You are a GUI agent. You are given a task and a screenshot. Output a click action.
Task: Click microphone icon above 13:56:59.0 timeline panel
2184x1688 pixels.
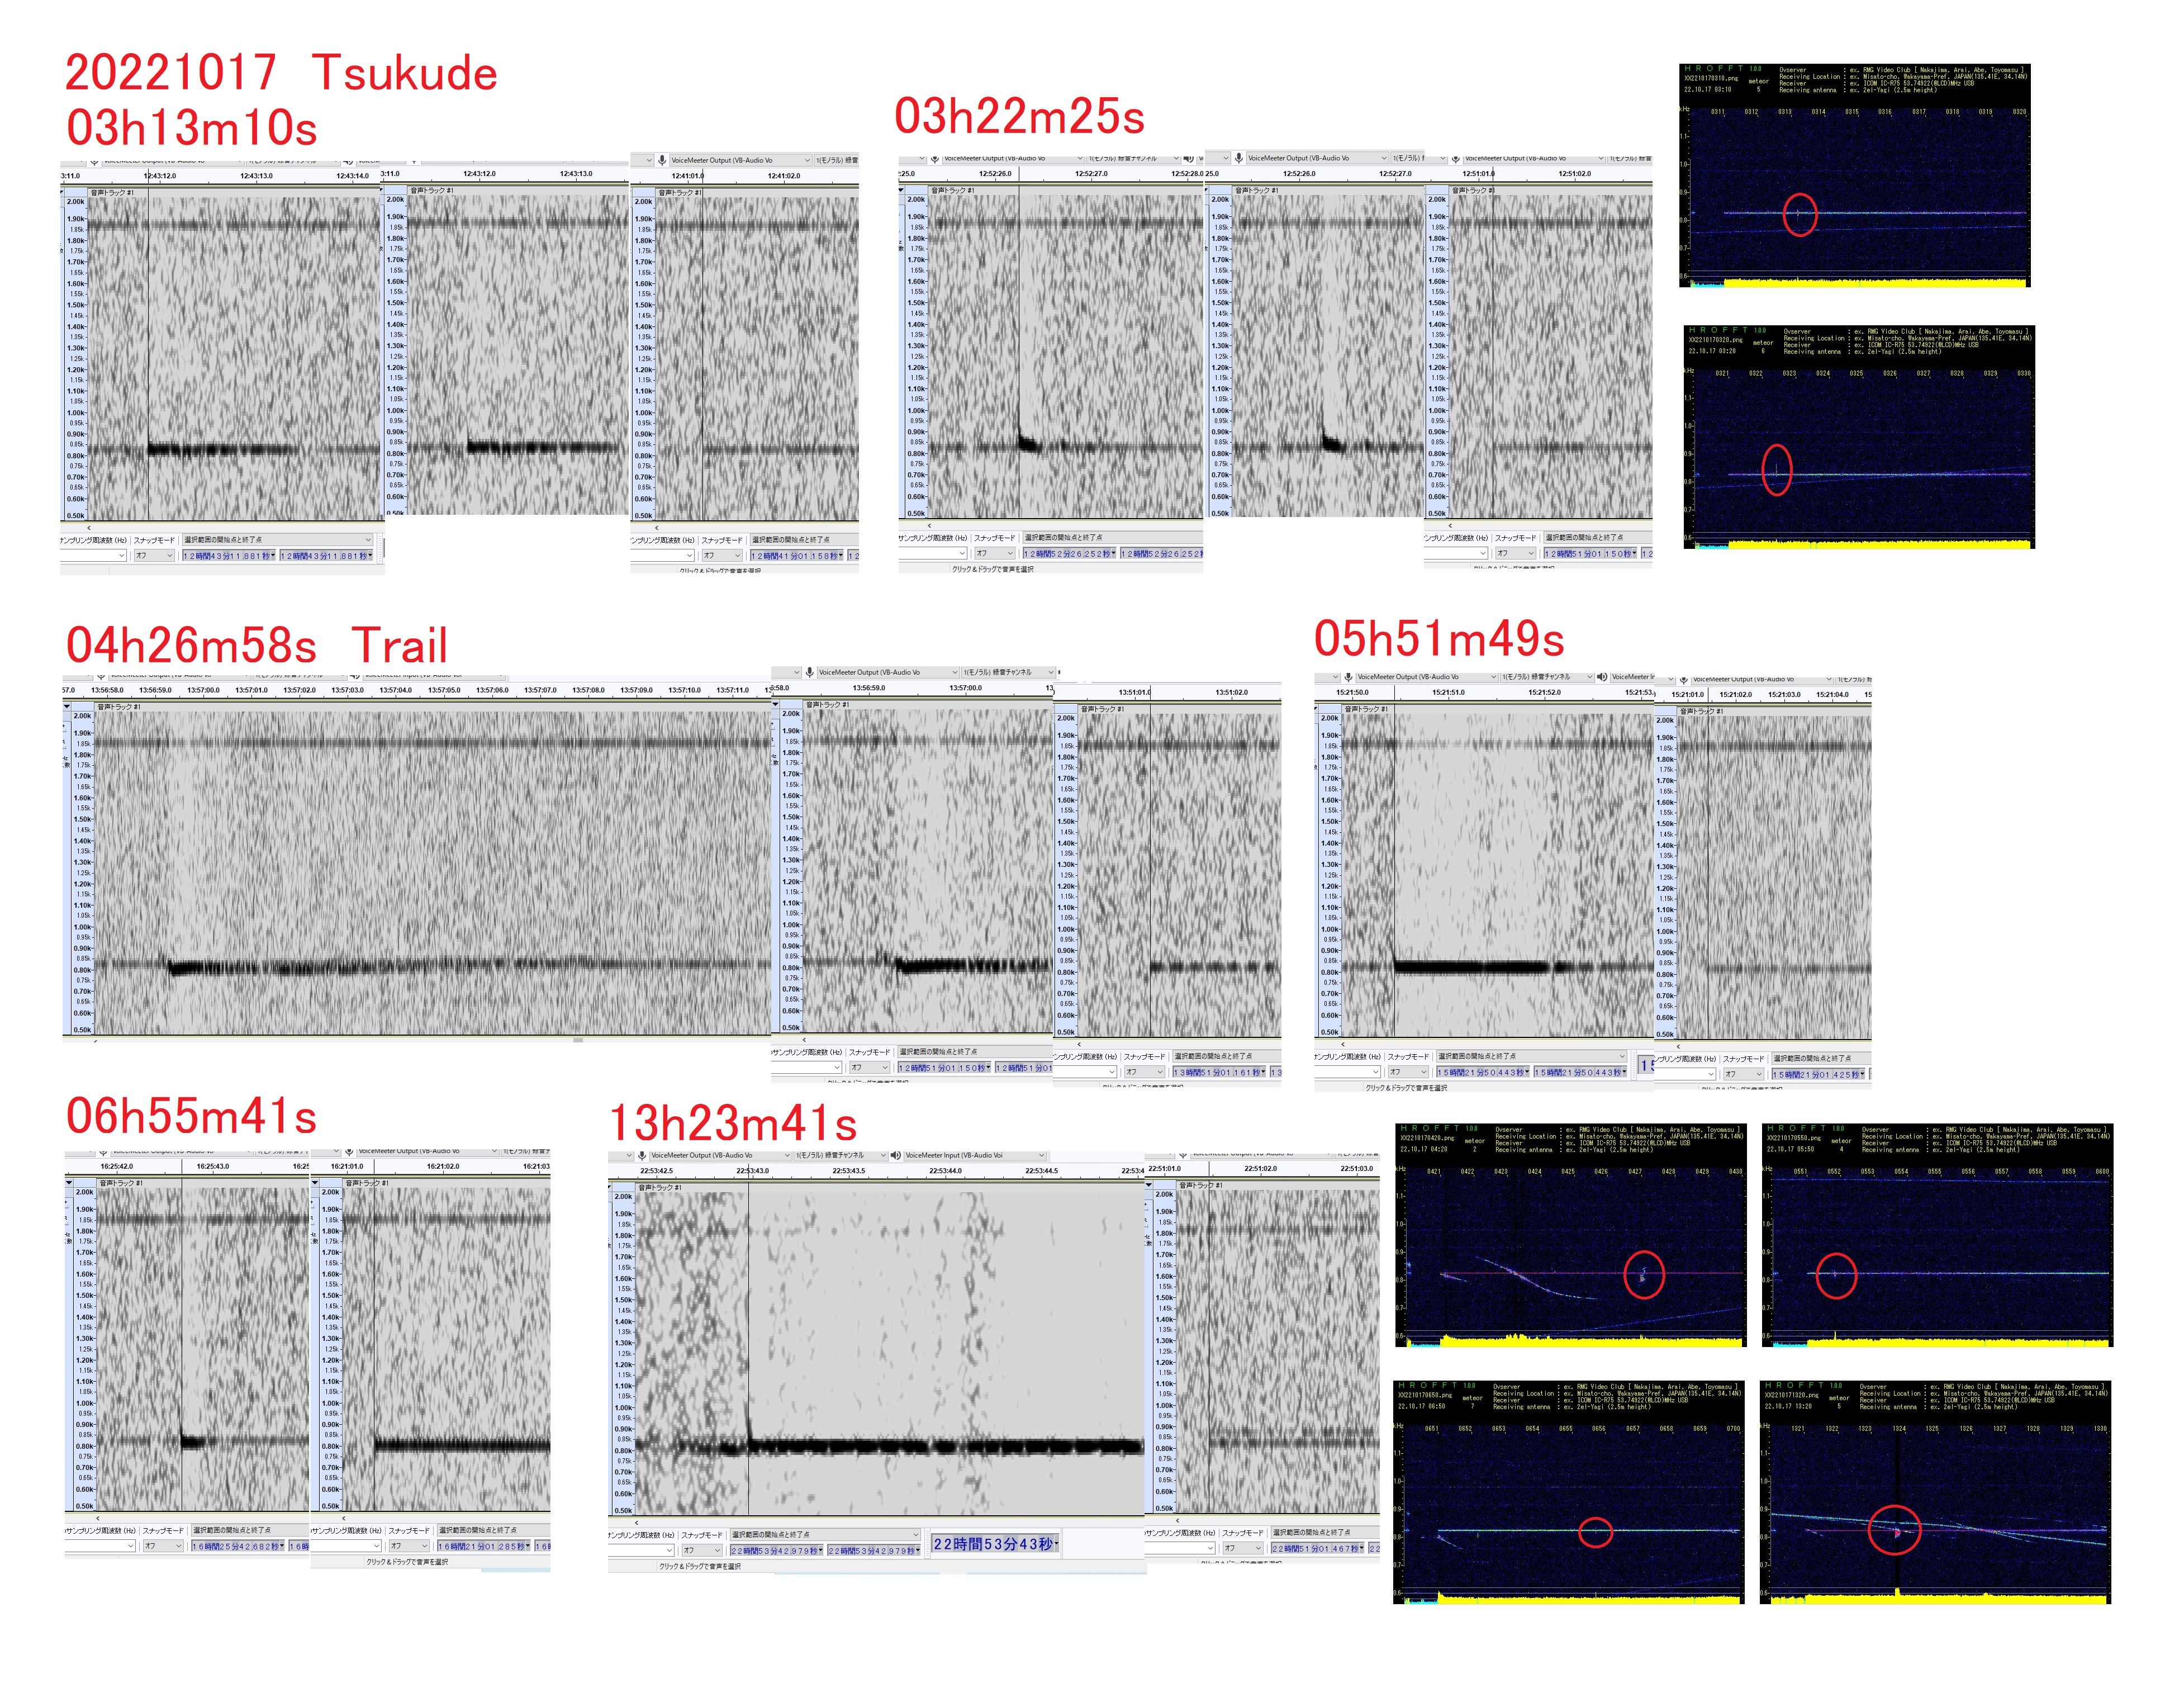click(x=809, y=672)
